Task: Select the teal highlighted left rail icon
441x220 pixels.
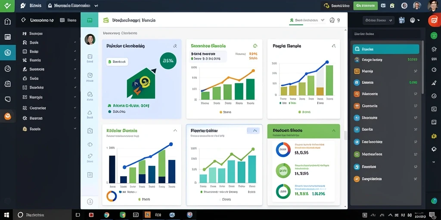Action: (8, 52)
